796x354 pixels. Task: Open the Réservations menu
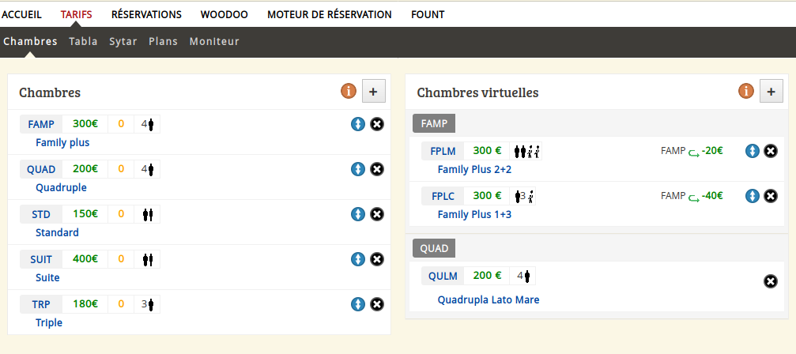coord(146,15)
